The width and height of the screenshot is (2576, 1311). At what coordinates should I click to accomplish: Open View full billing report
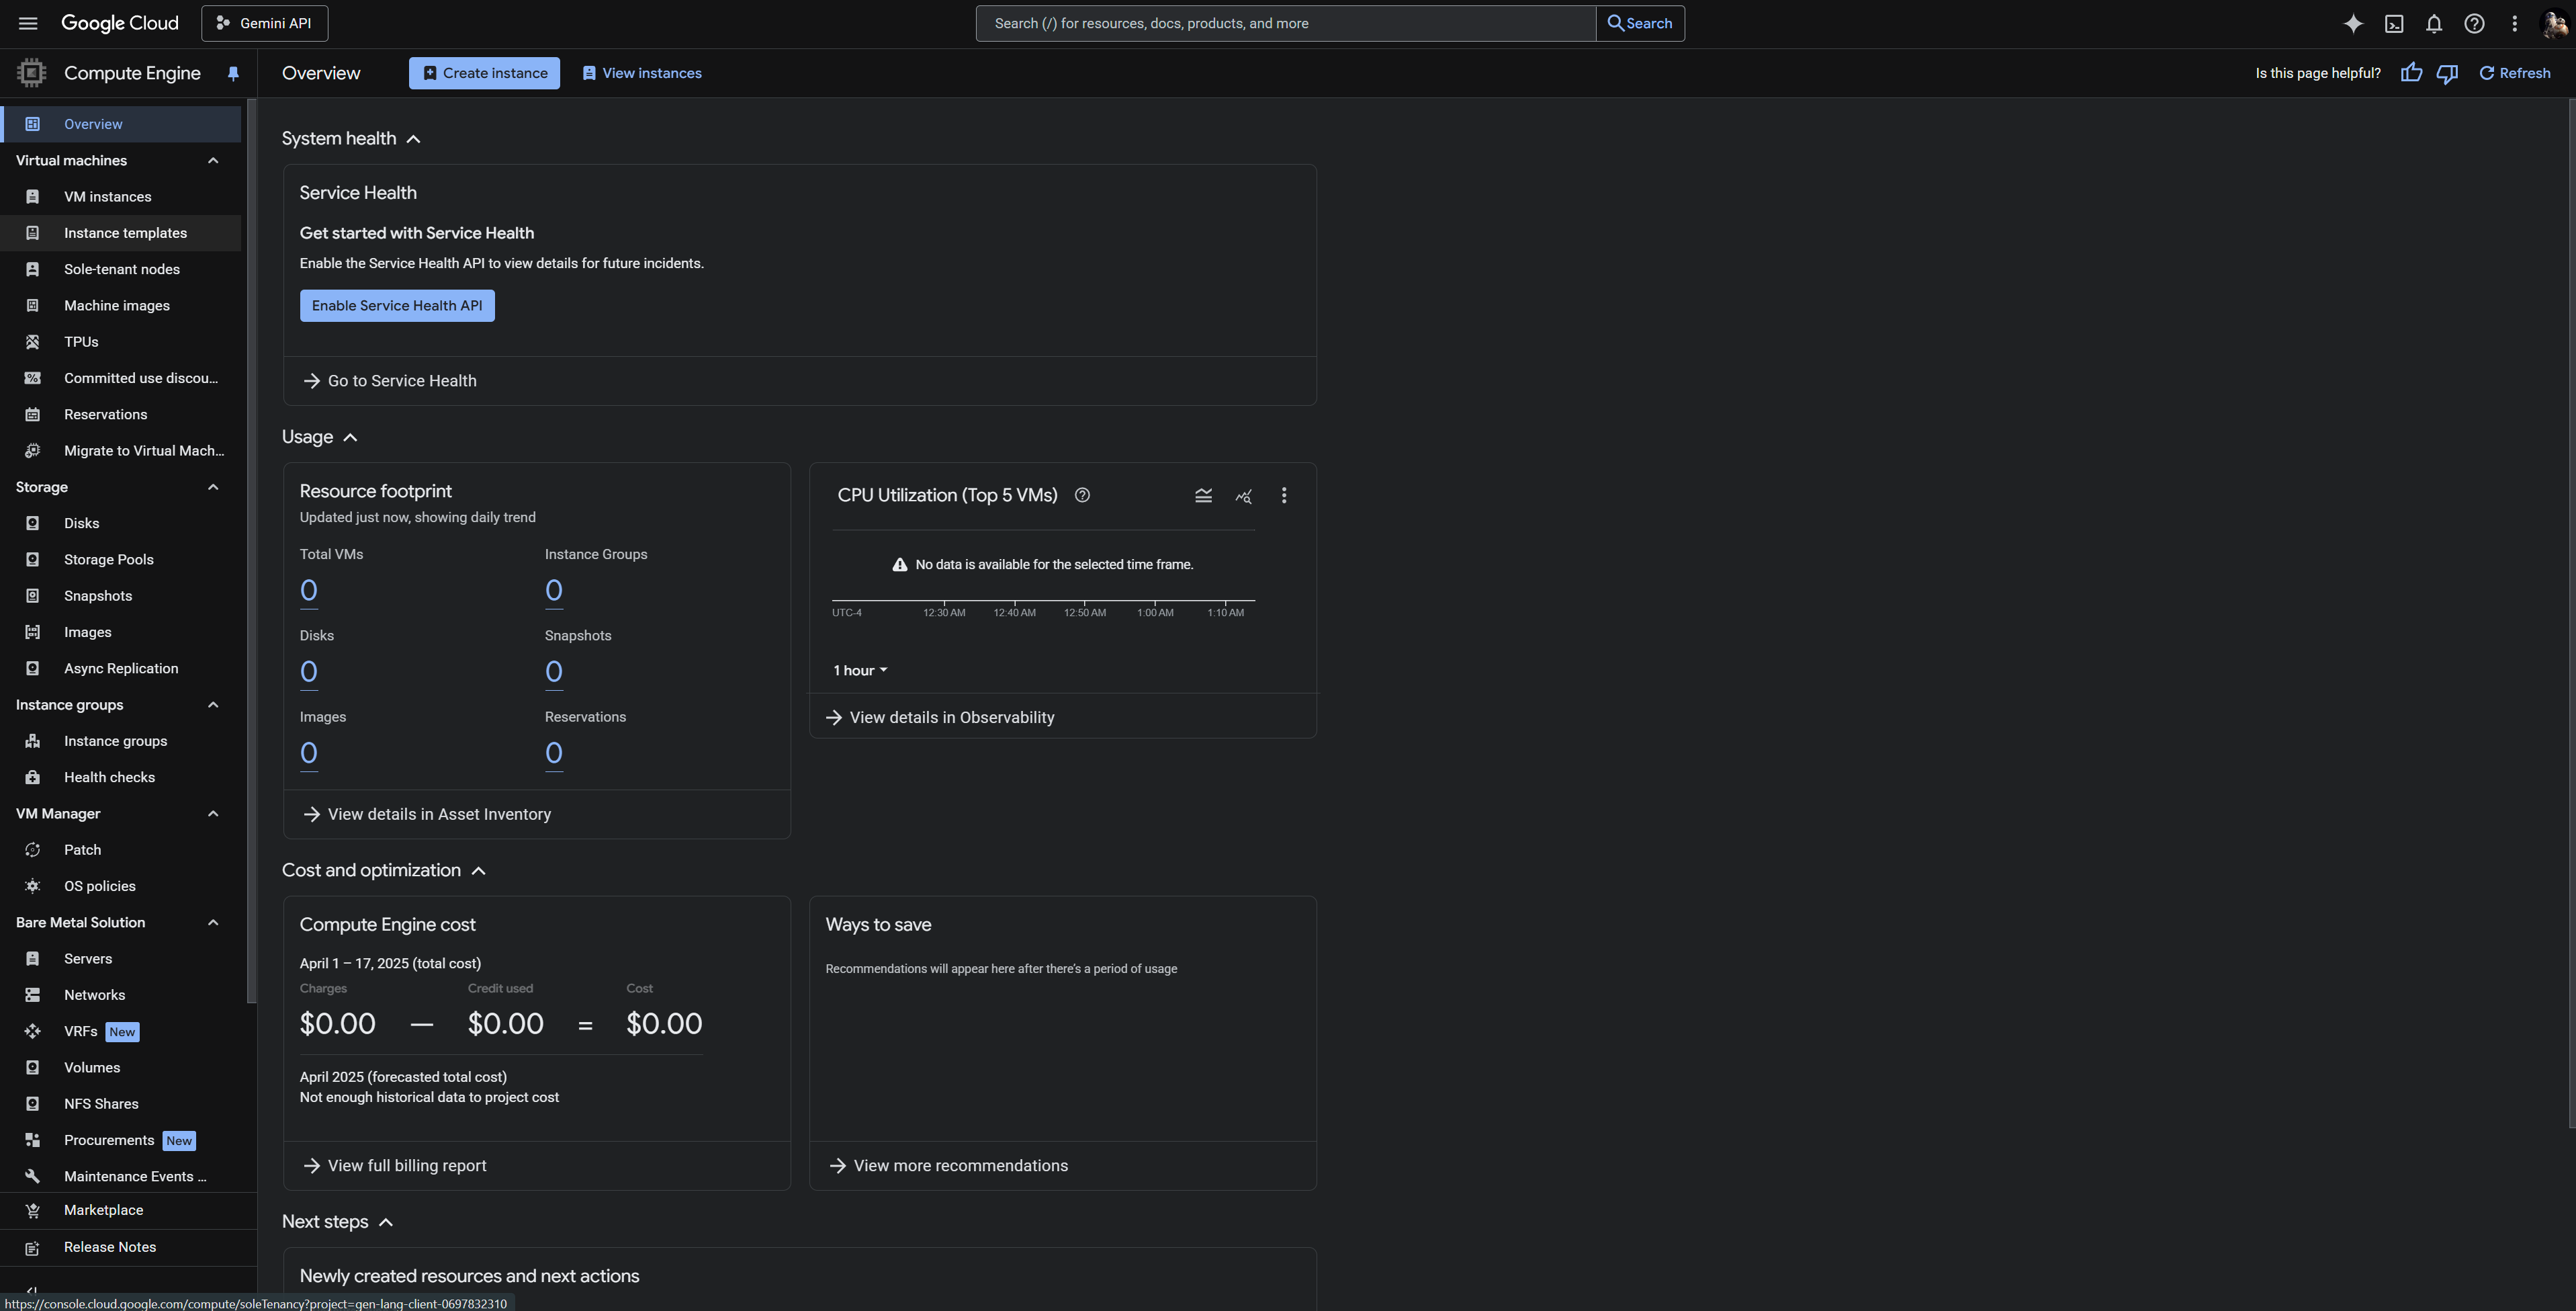click(395, 1166)
